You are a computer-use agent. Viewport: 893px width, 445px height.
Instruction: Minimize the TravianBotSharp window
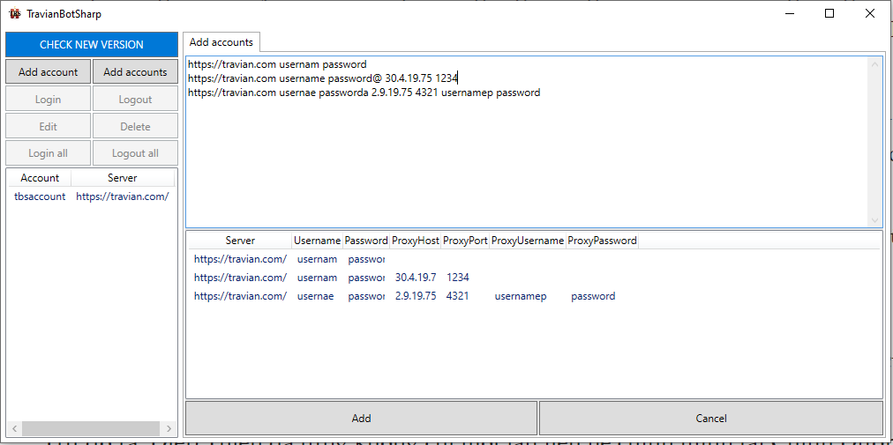(x=790, y=13)
